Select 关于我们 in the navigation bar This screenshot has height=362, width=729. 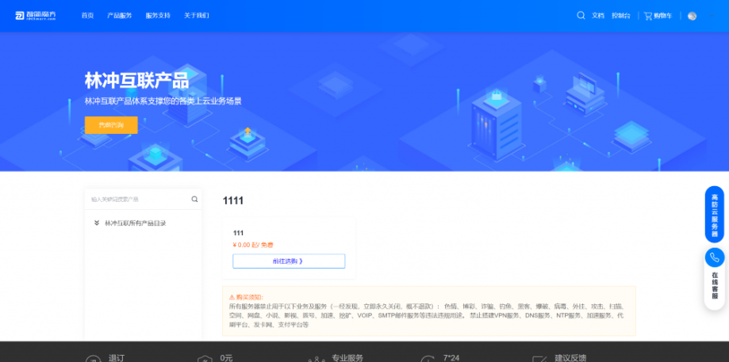click(x=196, y=15)
